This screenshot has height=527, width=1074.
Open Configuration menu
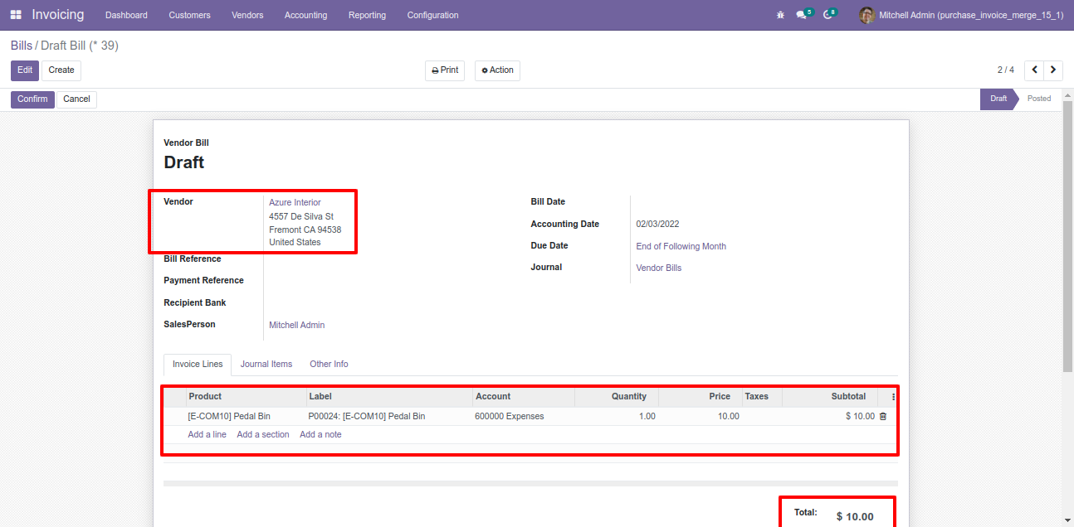click(x=432, y=15)
